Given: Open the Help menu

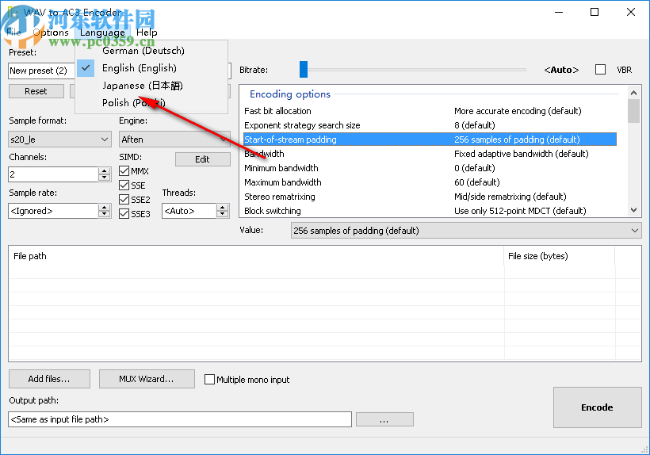Looking at the screenshot, I should point(147,32).
